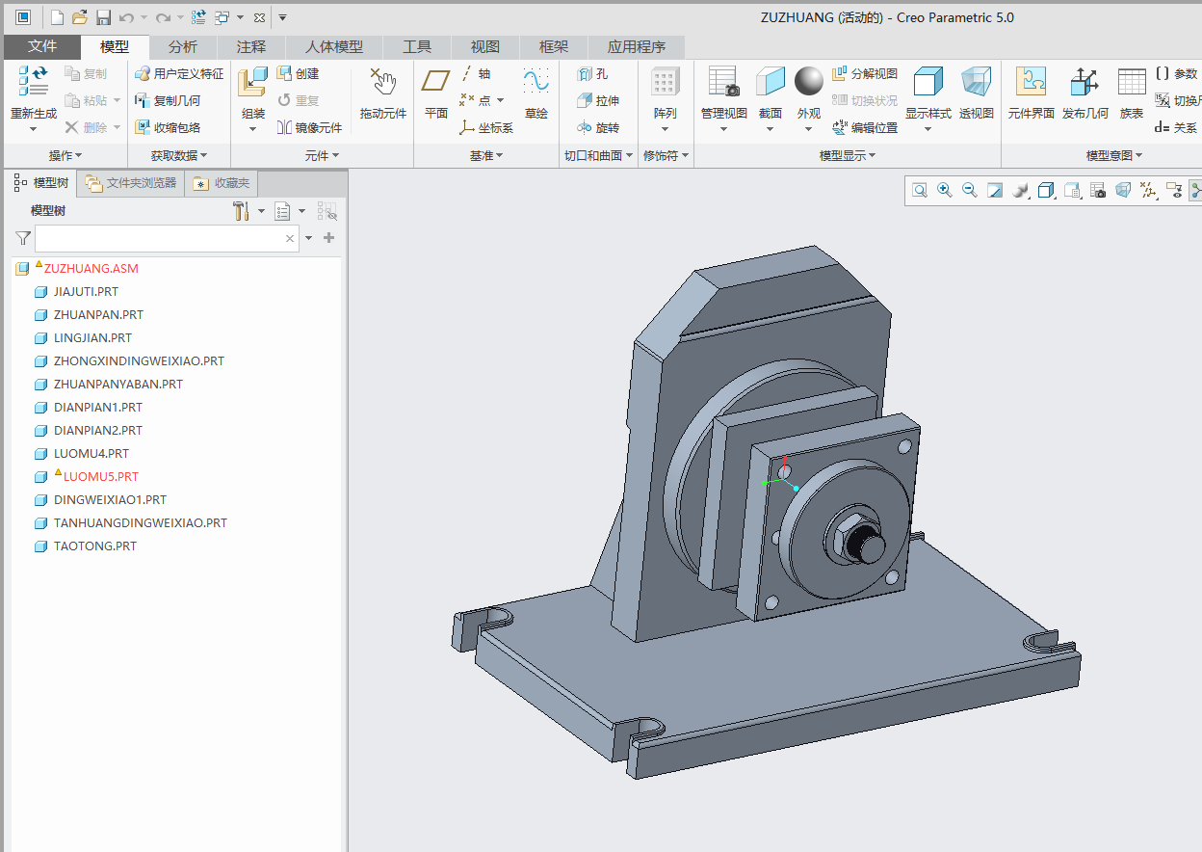This screenshot has width=1202, height=852.
Task: Select LUOMU5.PRT in the model tree
Action: click(100, 476)
